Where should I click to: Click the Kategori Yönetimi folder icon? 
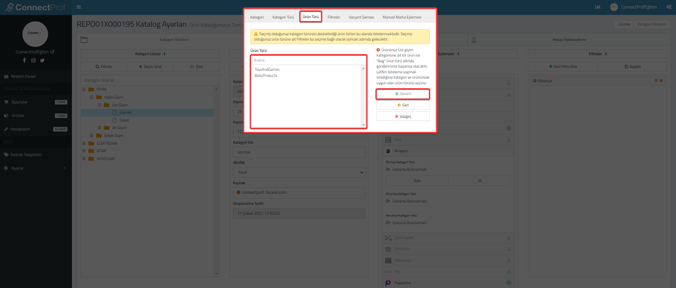point(84,40)
